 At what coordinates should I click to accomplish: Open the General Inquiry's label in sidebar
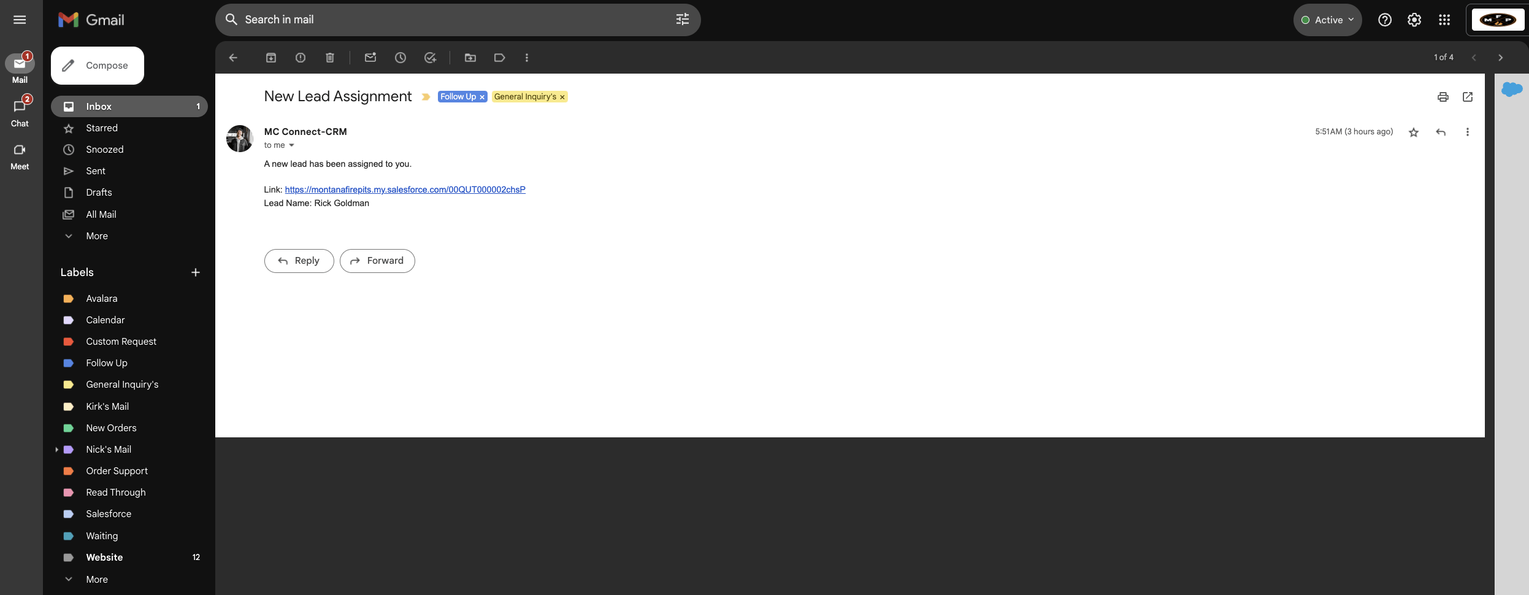pyautogui.click(x=129, y=385)
